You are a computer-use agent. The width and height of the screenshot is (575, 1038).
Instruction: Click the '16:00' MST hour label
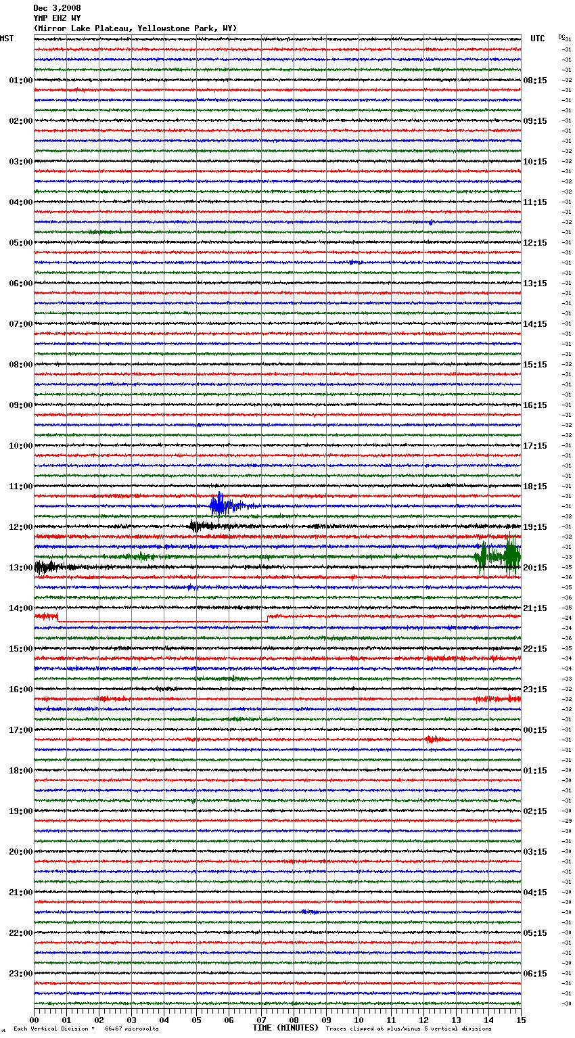pyautogui.click(x=20, y=690)
